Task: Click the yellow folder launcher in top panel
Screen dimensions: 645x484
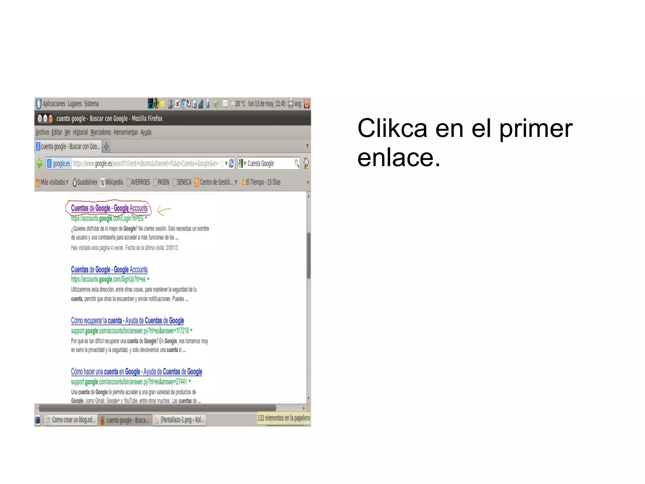Action: (x=163, y=104)
